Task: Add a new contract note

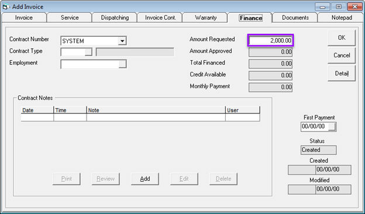Action: 145,179
